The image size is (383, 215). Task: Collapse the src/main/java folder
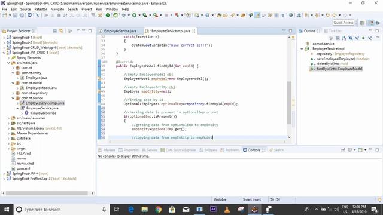(8, 63)
